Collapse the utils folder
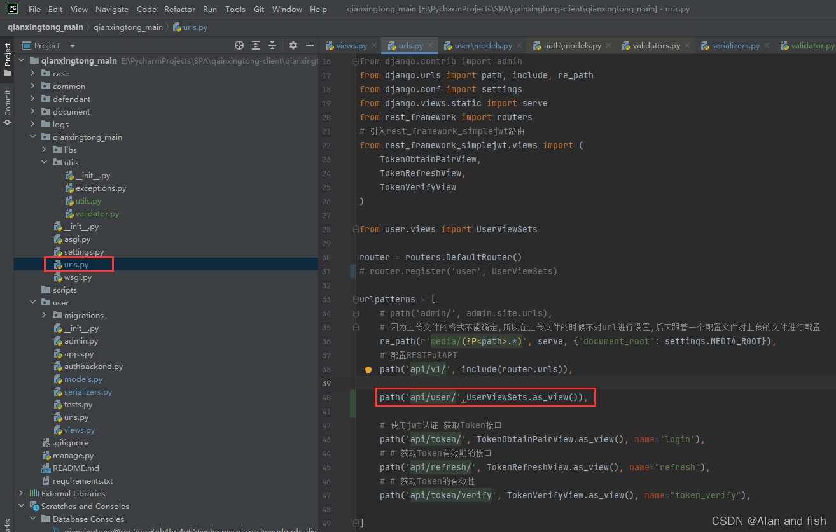This screenshot has width=836, height=532. click(45, 163)
